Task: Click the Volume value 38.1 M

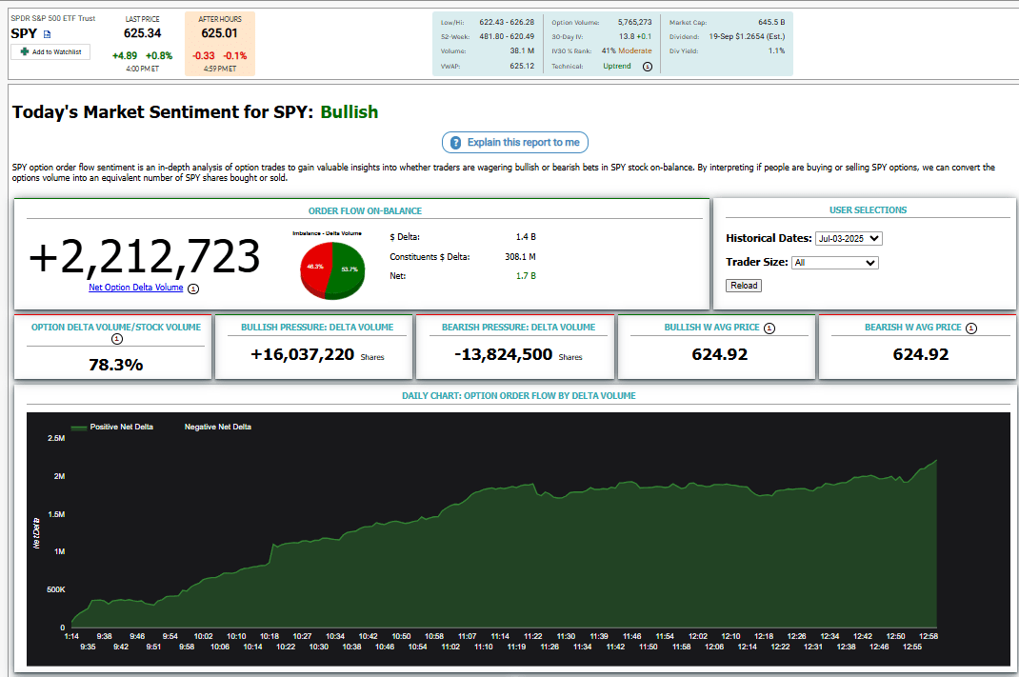Action: (x=522, y=50)
